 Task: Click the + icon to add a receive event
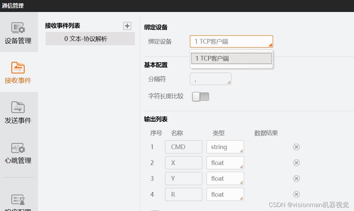[127, 26]
